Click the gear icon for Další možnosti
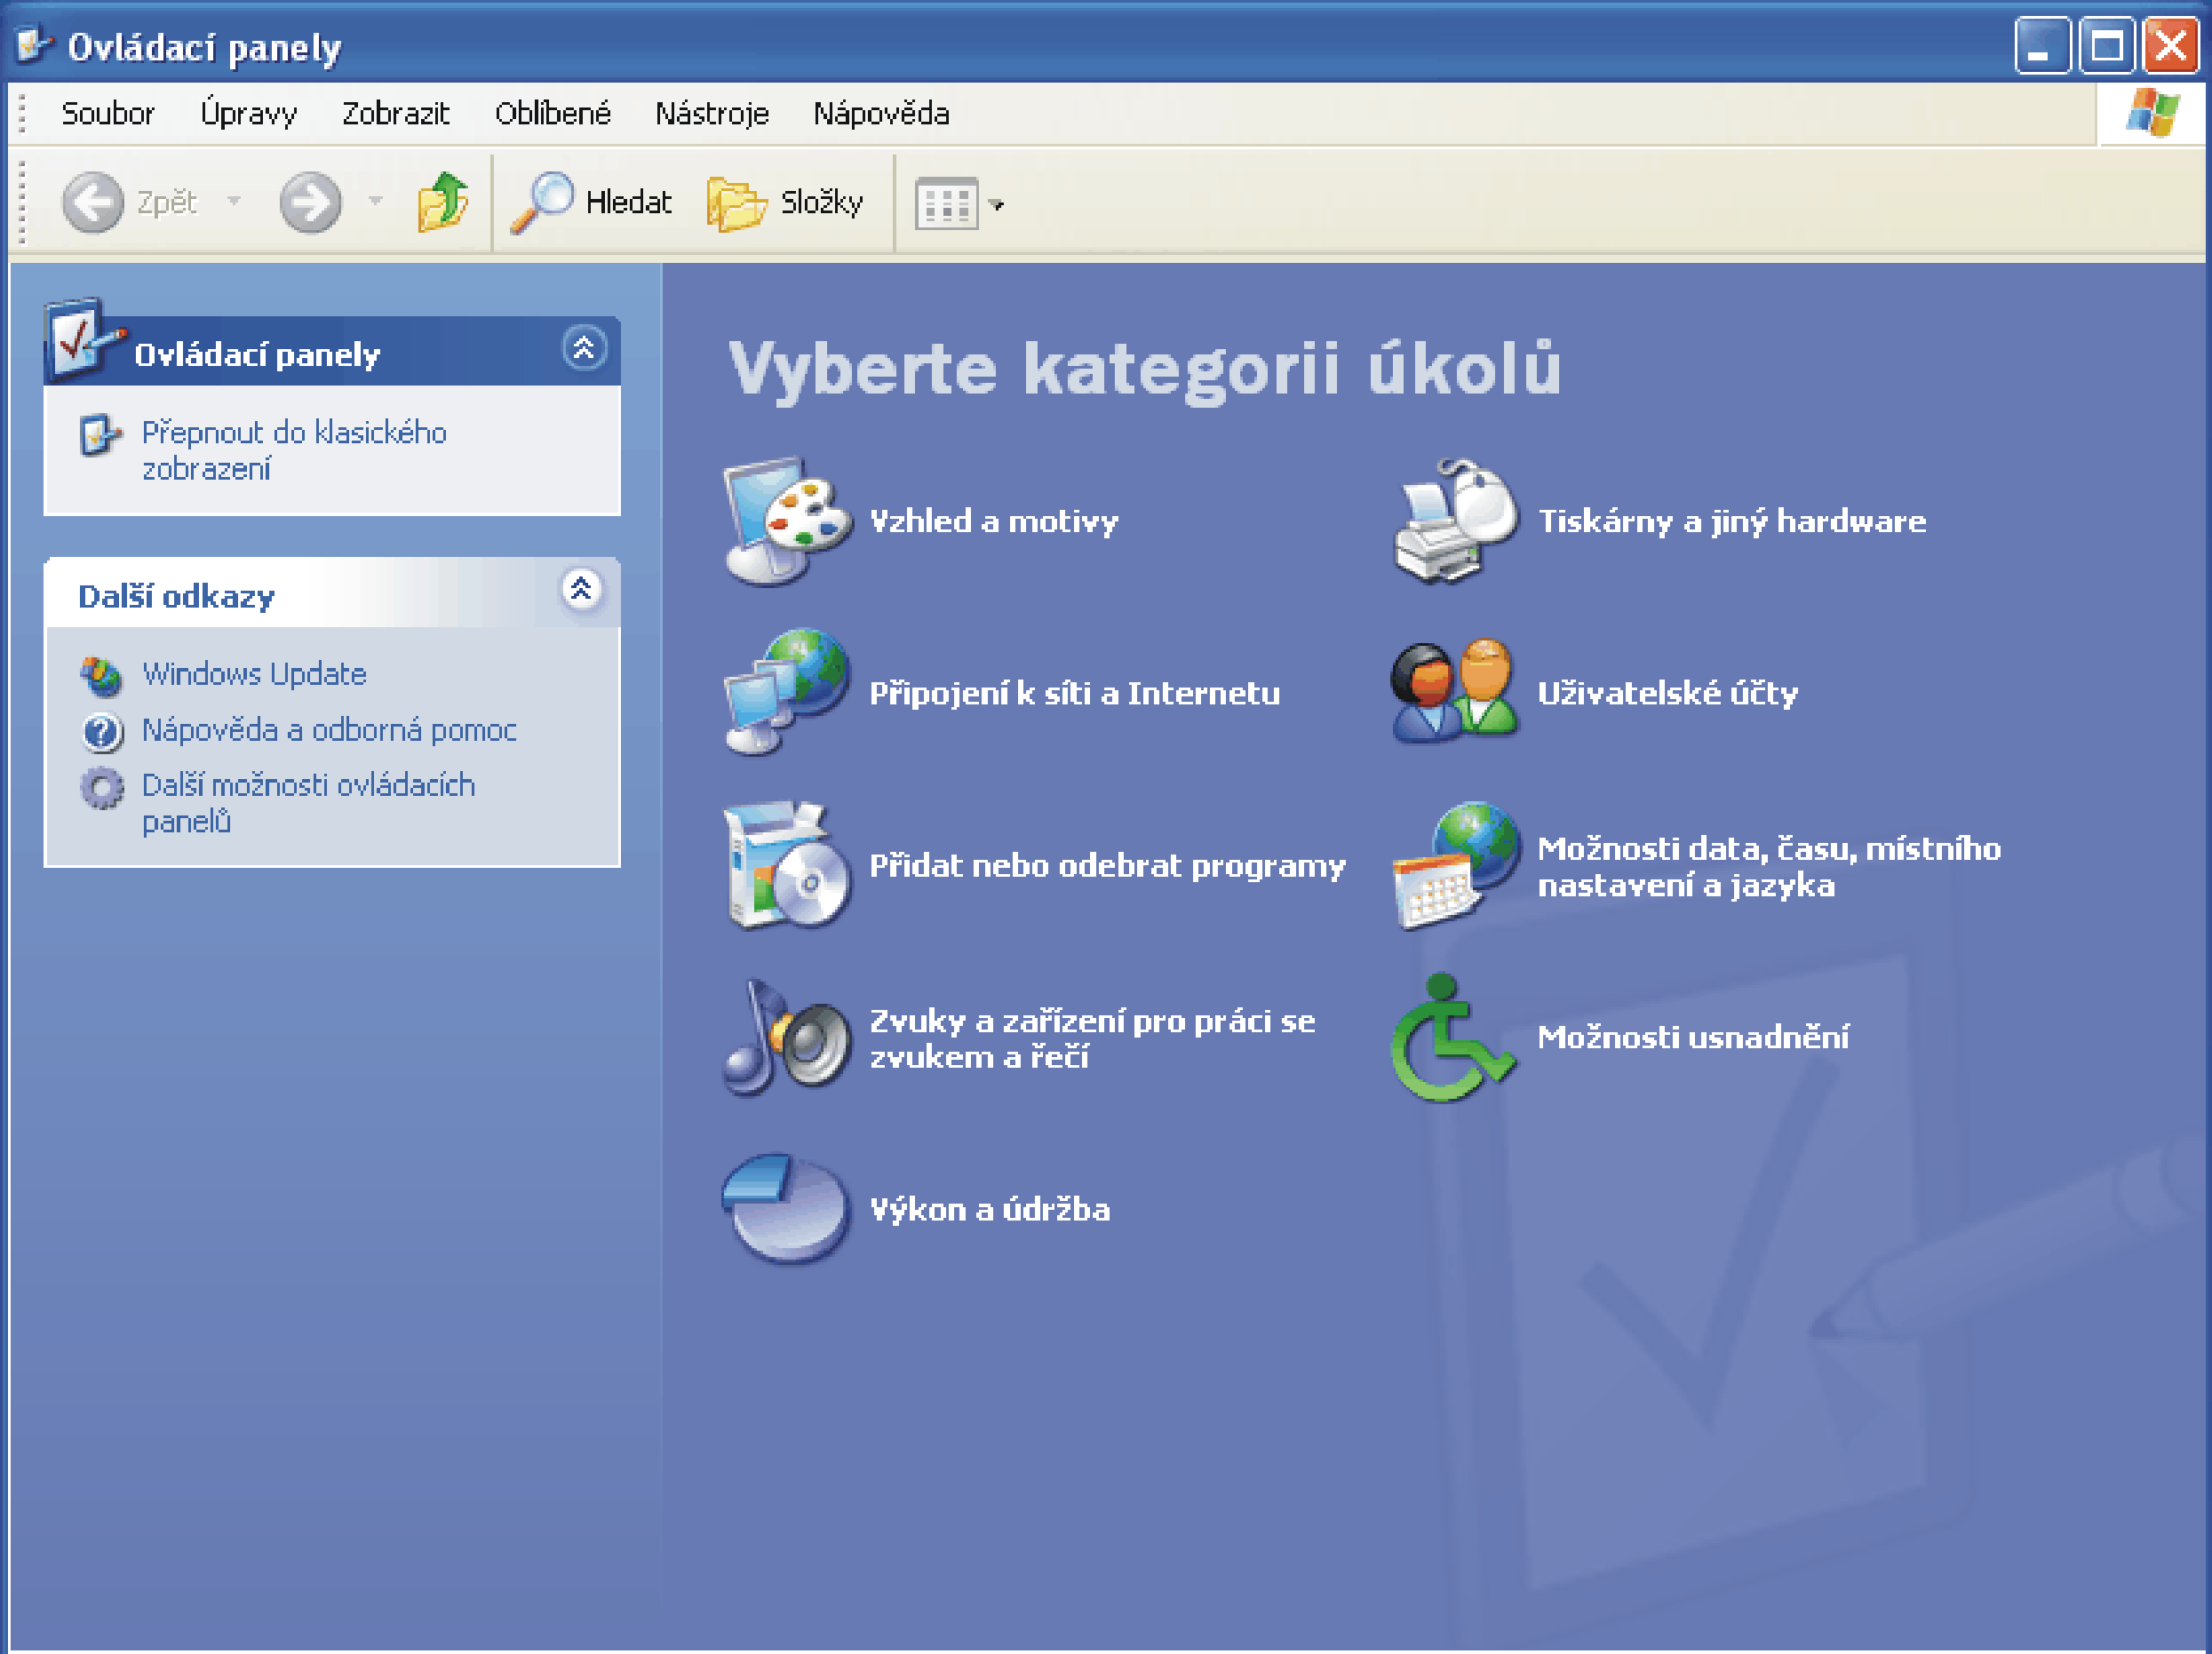Image resolution: width=2212 pixels, height=1654 pixels. click(102, 788)
